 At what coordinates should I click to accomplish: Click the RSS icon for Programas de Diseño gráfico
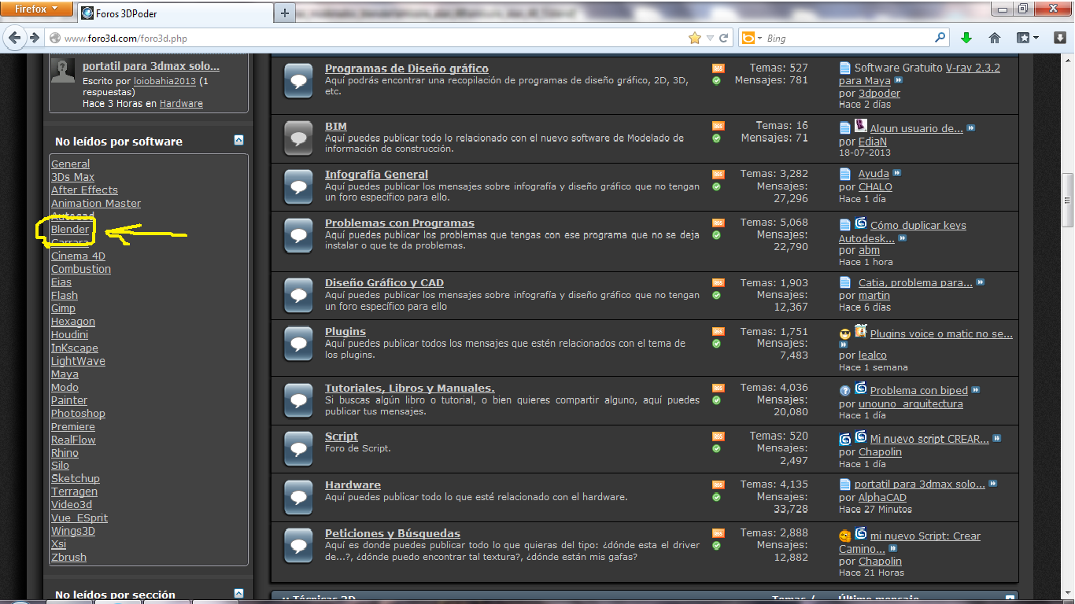[x=718, y=68]
